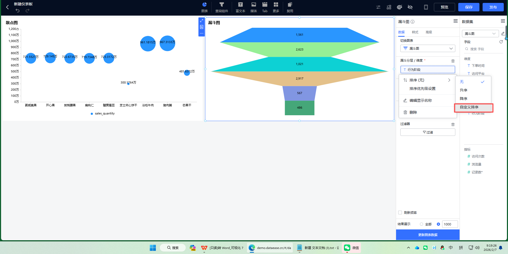Collapse the 数据集 panel
This screenshot has height=254, width=508.
pos(503,21)
